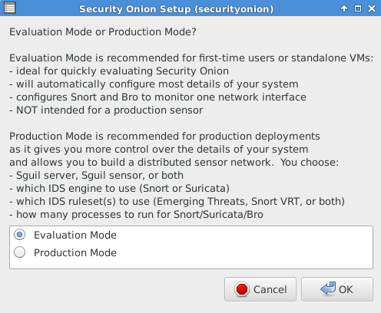Choose the 'Evaluation Mode' option label
Viewport: 381px width, 313px height.
[75, 235]
